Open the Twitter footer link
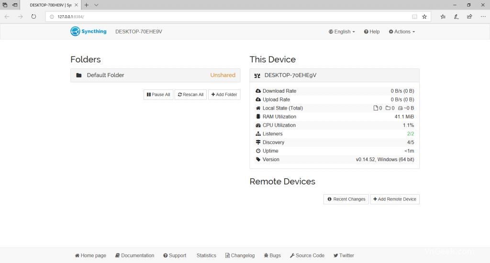 344,255
